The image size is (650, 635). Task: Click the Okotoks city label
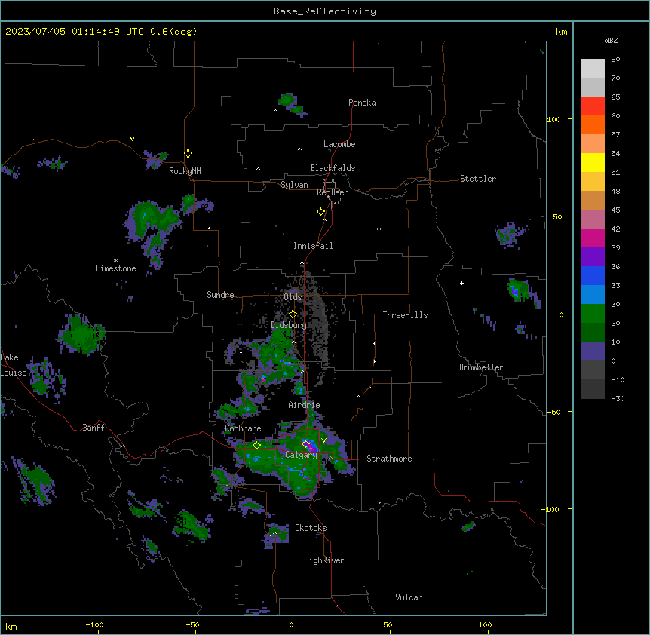(311, 528)
